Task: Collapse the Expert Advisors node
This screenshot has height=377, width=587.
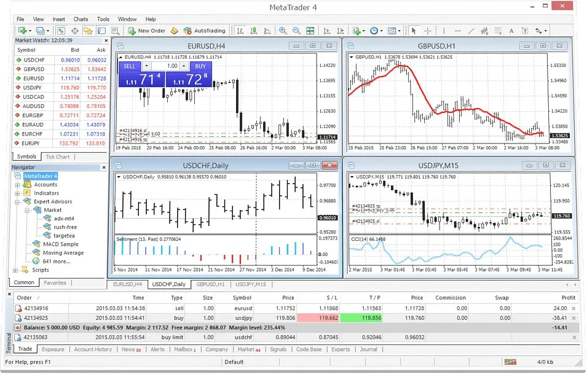Action: tap(17, 202)
